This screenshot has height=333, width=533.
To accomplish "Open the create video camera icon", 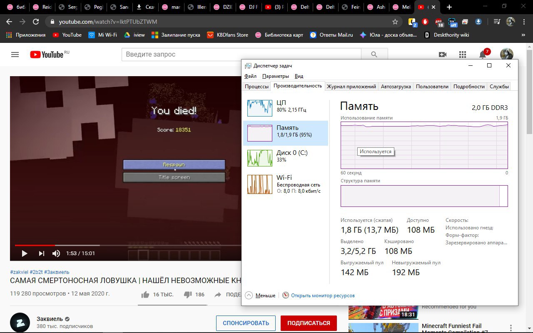I will pyautogui.click(x=442, y=55).
